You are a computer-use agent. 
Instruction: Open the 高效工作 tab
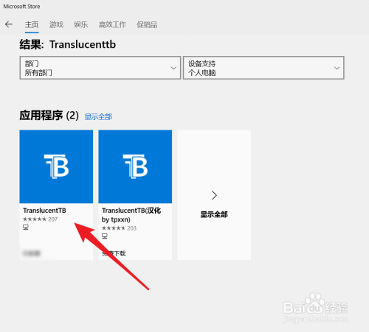click(112, 24)
